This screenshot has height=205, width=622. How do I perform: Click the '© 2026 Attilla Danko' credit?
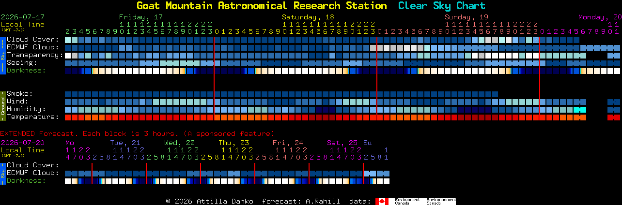coord(209,201)
